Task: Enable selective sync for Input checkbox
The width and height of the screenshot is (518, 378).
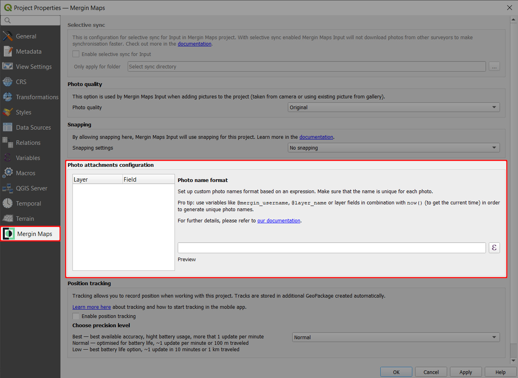Action: [x=76, y=54]
